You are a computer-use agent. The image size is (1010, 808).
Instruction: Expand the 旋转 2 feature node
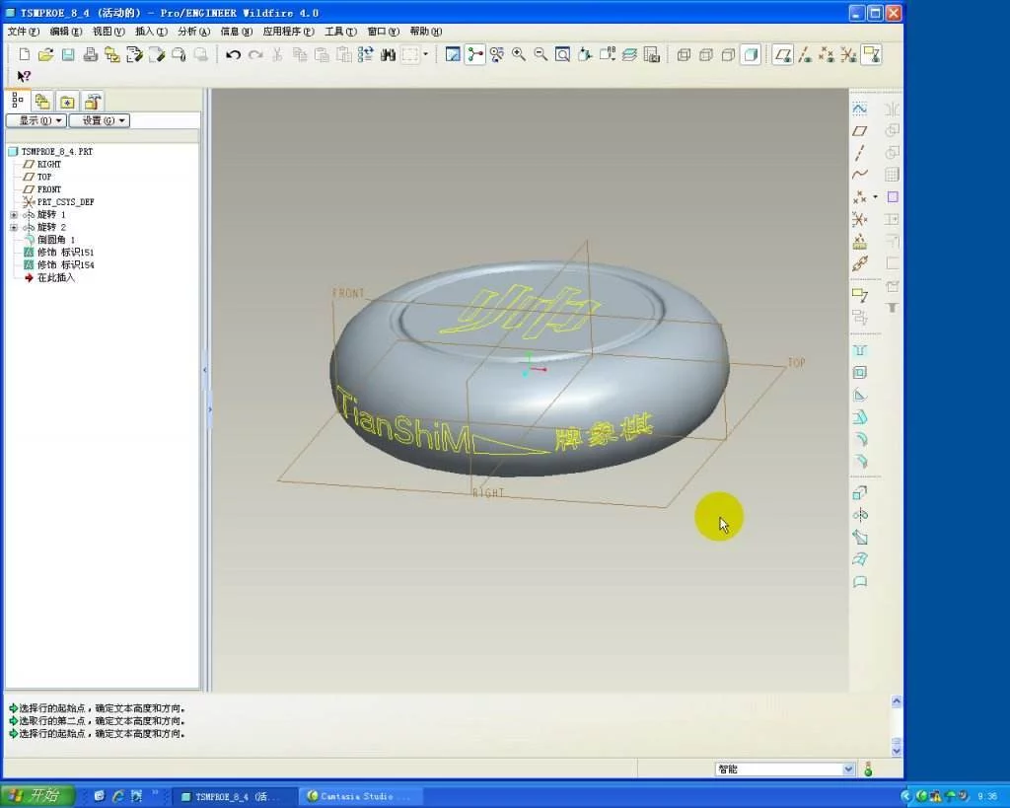click(x=14, y=228)
